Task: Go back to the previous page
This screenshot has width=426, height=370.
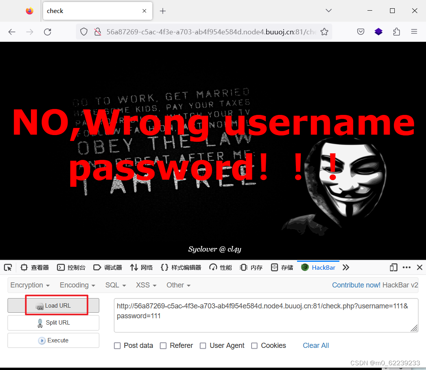Action: coord(12,32)
